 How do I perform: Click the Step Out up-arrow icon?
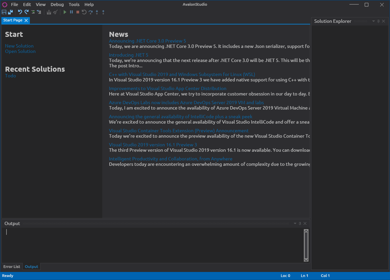(x=103, y=12)
